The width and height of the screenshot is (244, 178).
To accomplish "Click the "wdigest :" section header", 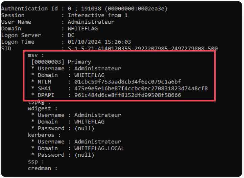I will 42,108.
